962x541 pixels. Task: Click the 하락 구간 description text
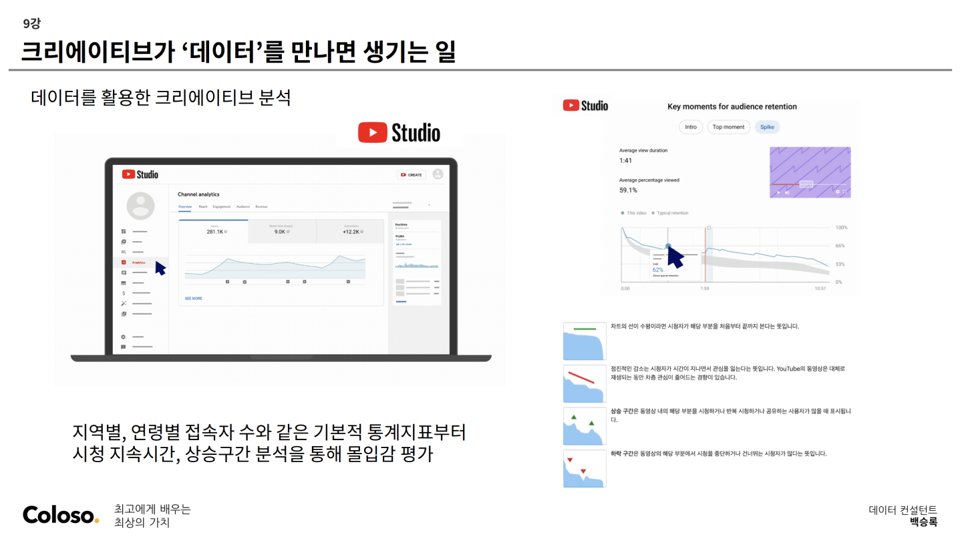[719, 454]
